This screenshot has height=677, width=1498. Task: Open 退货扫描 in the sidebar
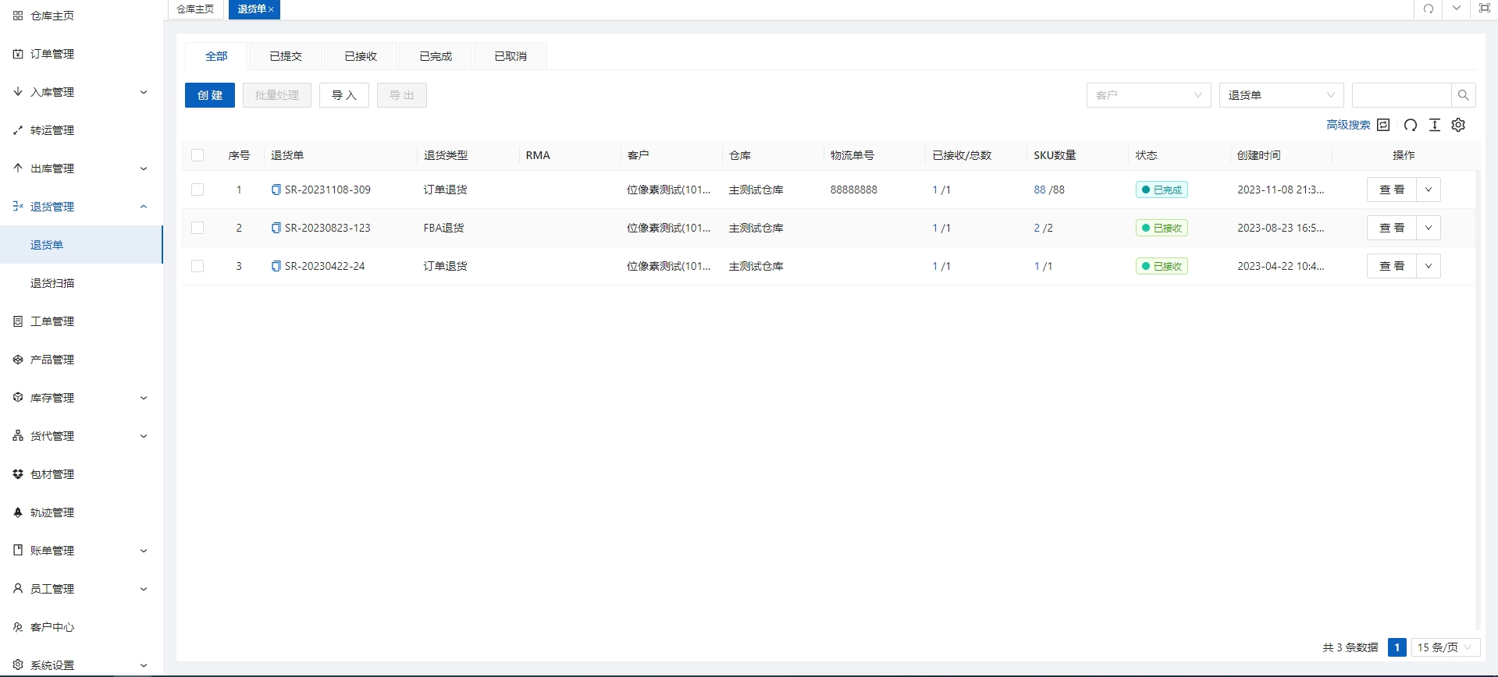(x=81, y=283)
